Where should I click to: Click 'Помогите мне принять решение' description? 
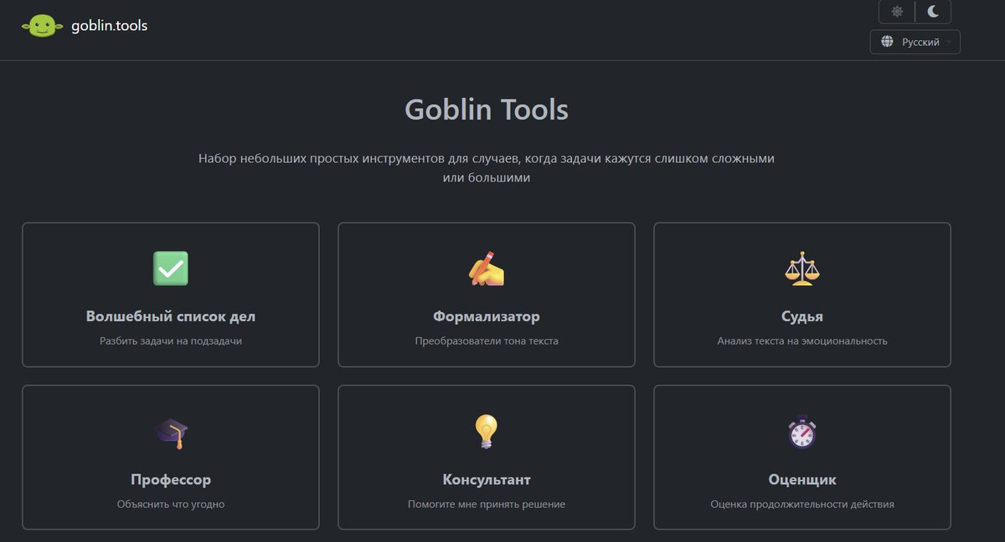point(487,504)
